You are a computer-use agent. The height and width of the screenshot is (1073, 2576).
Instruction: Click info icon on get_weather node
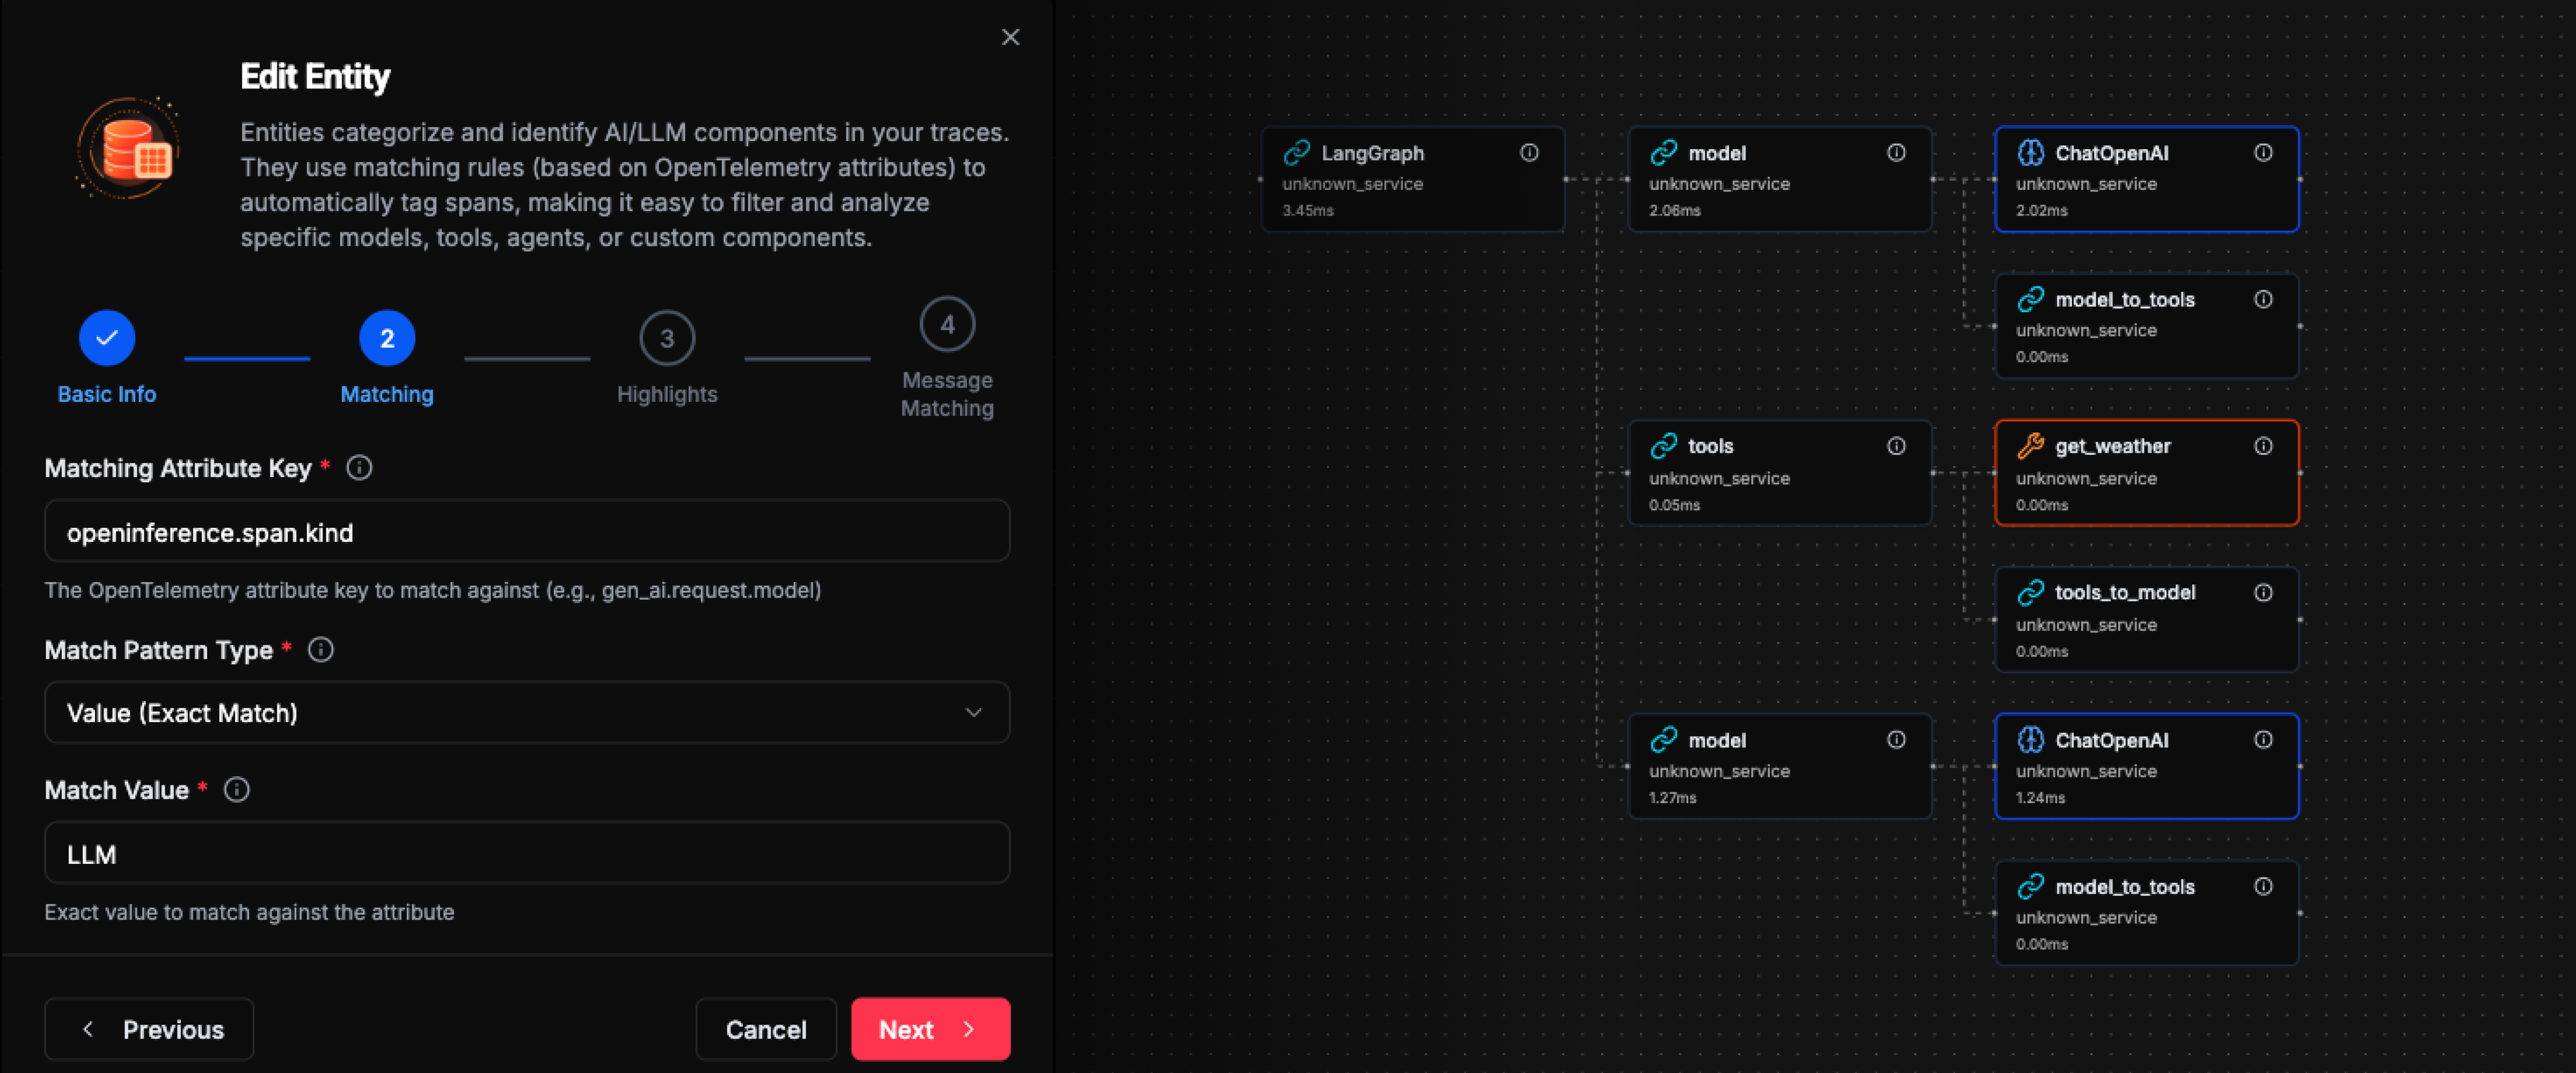click(2263, 446)
